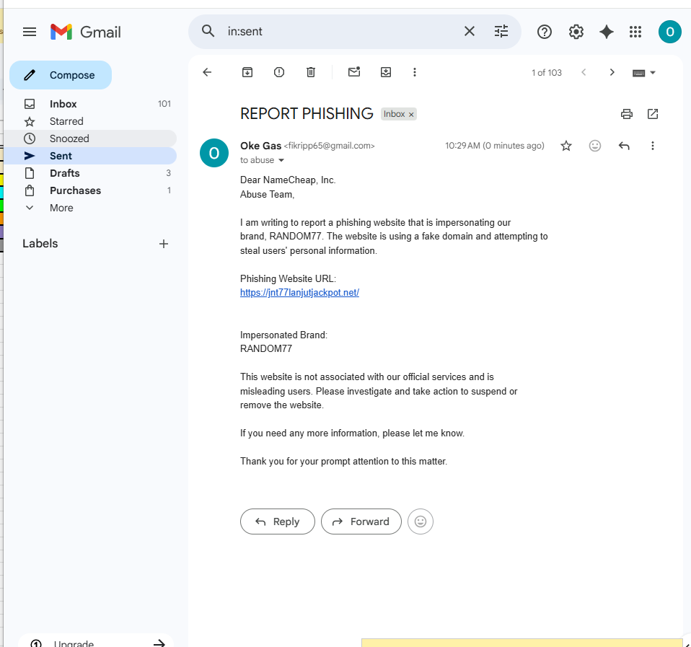
Task: Open the Inbox folder
Action: pyautogui.click(x=90, y=104)
